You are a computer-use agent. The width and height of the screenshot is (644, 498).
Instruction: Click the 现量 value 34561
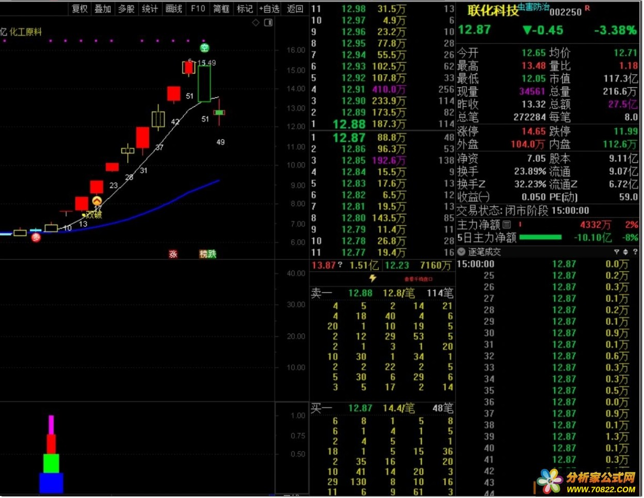click(x=532, y=91)
